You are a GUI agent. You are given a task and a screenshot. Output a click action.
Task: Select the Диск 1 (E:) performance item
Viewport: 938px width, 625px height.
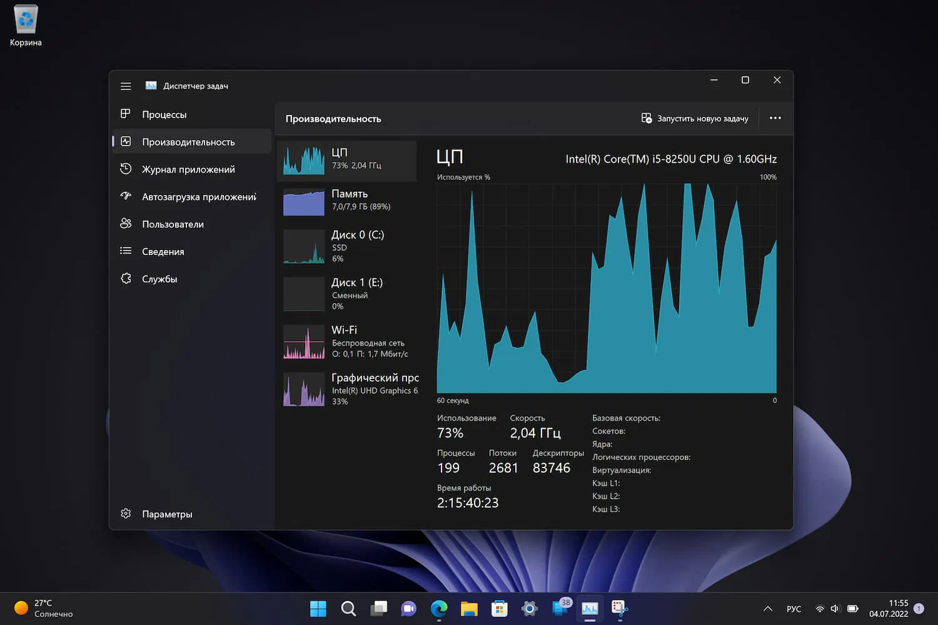[346, 294]
